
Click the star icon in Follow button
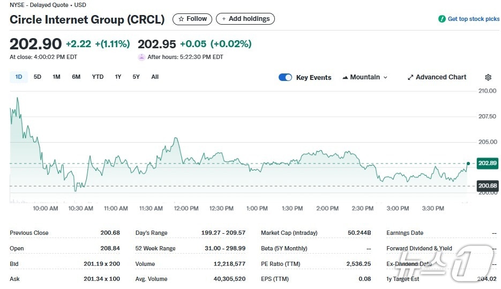coord(181,19)
